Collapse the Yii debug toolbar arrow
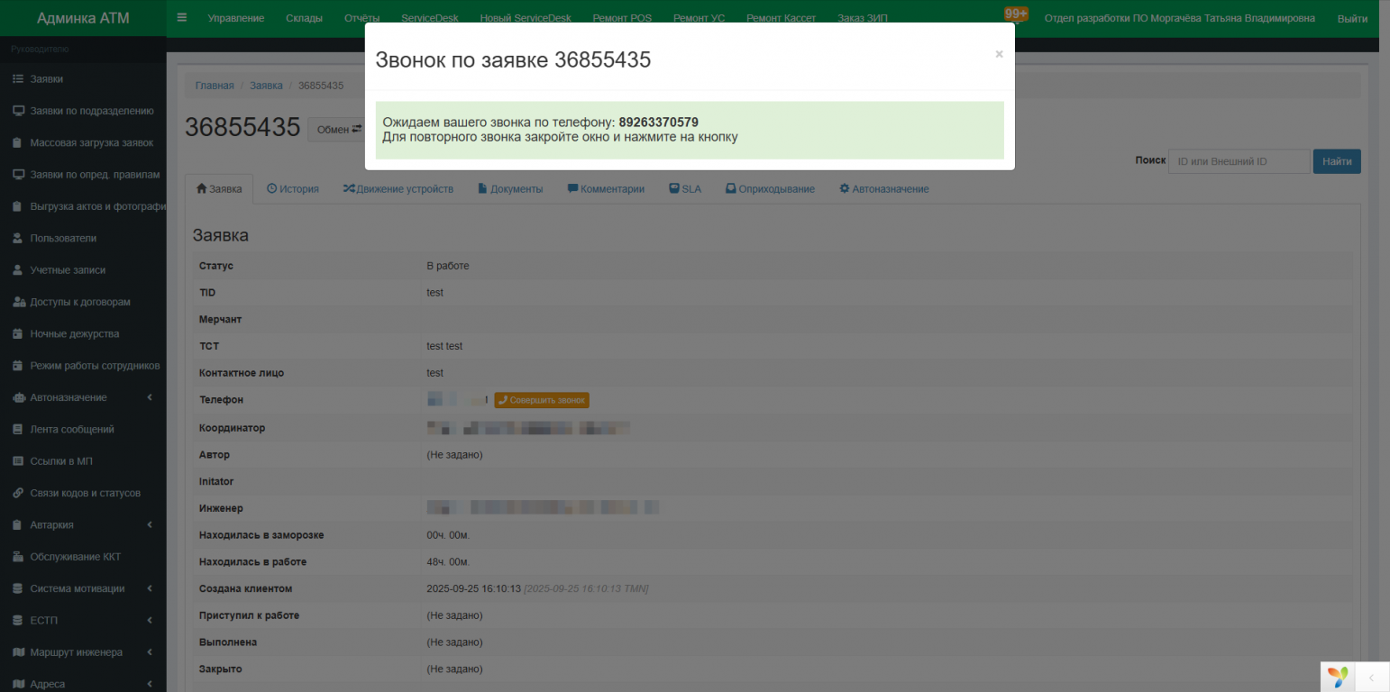 1371,677
